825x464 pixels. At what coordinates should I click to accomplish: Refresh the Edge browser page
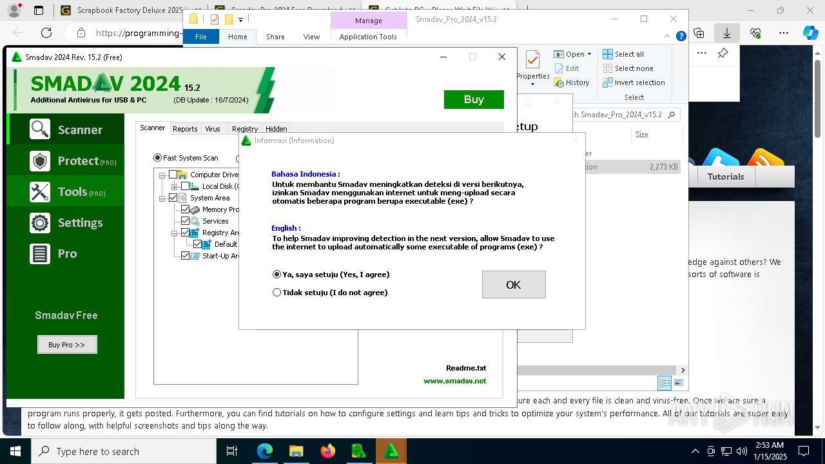coord(46,33)
